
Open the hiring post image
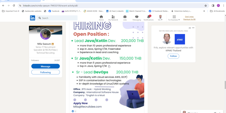[107, 66]
